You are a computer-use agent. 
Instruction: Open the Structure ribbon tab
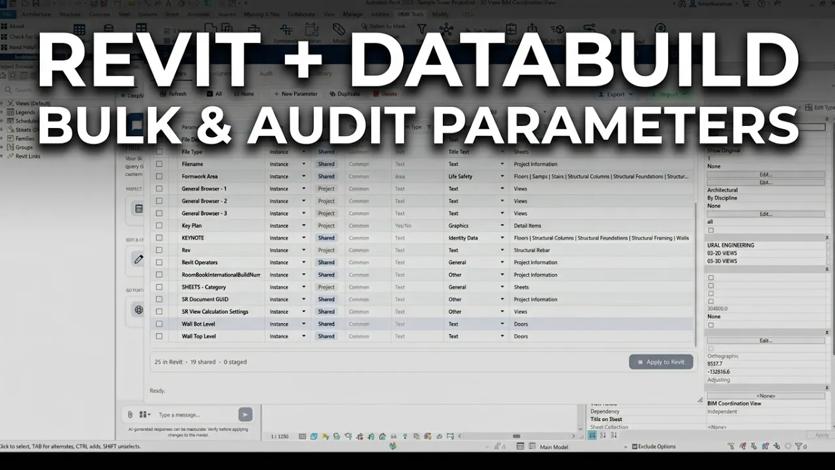(x=70, y=14)
